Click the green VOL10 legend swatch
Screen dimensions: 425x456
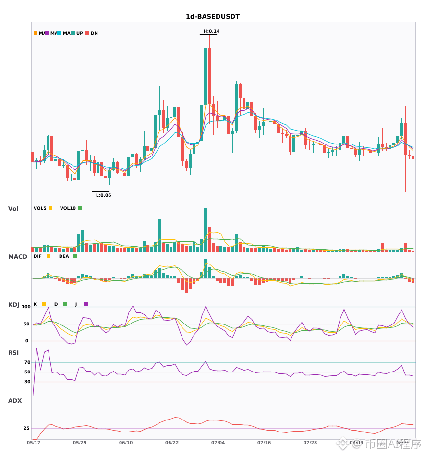[80, 208]
